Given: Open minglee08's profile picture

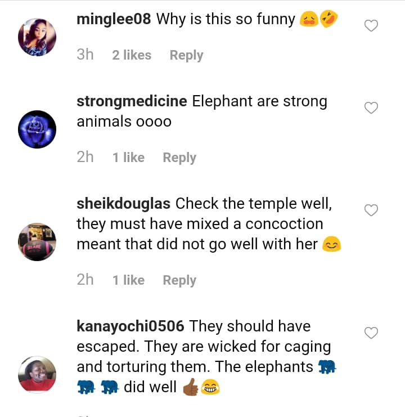Looking at the screenshot, I should [37, 38].
